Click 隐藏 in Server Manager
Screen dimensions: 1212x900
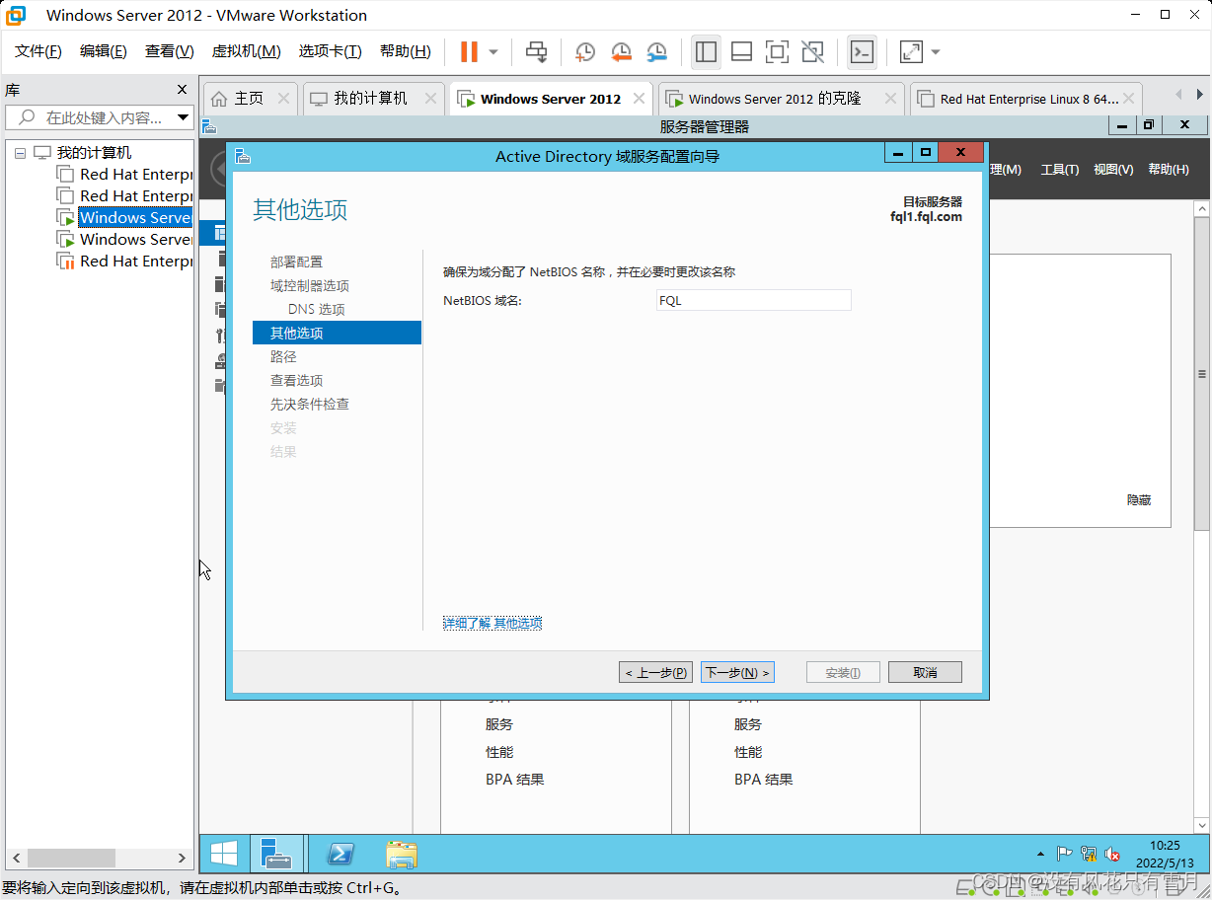(1139, 500)
